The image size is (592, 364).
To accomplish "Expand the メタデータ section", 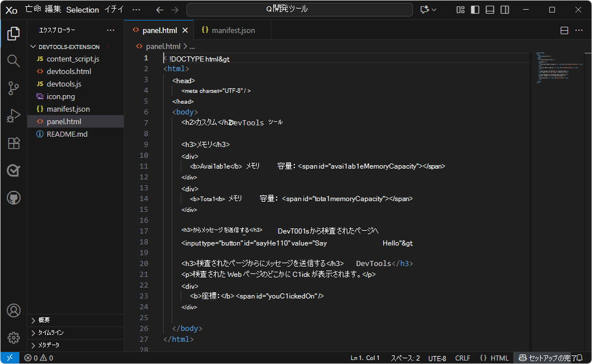I will point(75,345).
